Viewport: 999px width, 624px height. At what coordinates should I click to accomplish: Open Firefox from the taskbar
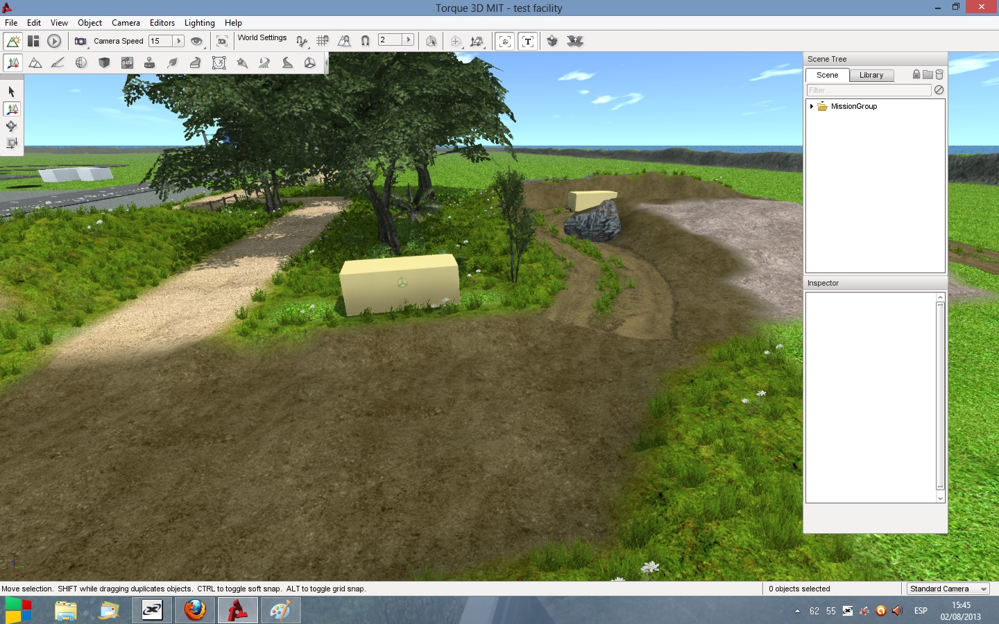coord(195,610)
